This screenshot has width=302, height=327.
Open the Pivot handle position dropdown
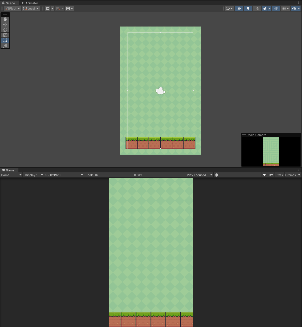tap(12, 9)
